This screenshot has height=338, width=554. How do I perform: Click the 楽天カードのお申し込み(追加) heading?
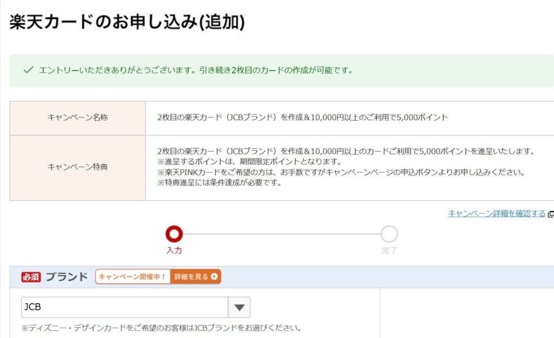(127, 22)
